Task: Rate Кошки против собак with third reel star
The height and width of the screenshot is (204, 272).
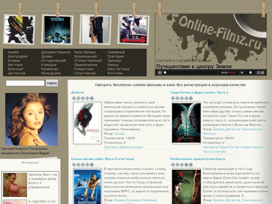Action: (x=83, y=165)
